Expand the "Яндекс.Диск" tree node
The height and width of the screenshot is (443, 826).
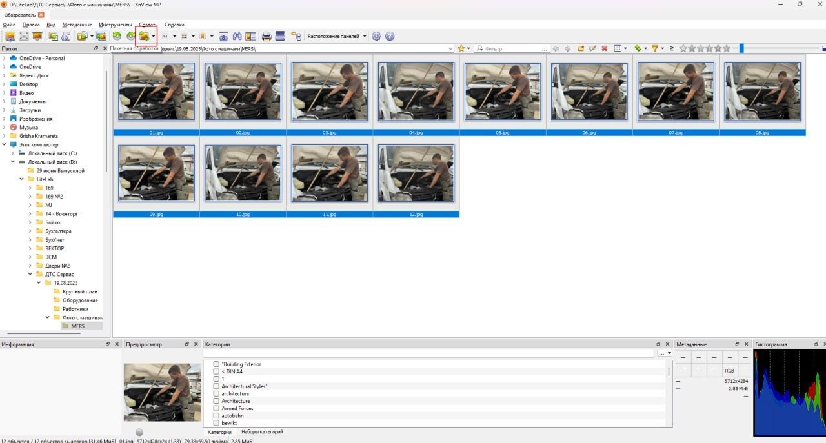click(5, 75)
